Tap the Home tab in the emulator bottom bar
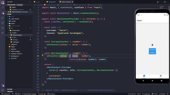 pyautogui.click(x=144, y=77)
